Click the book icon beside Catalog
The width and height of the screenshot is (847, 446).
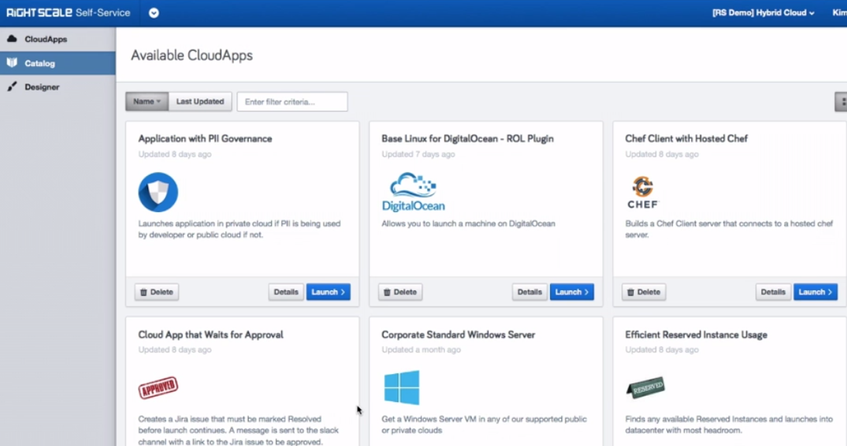pos(12,63)
